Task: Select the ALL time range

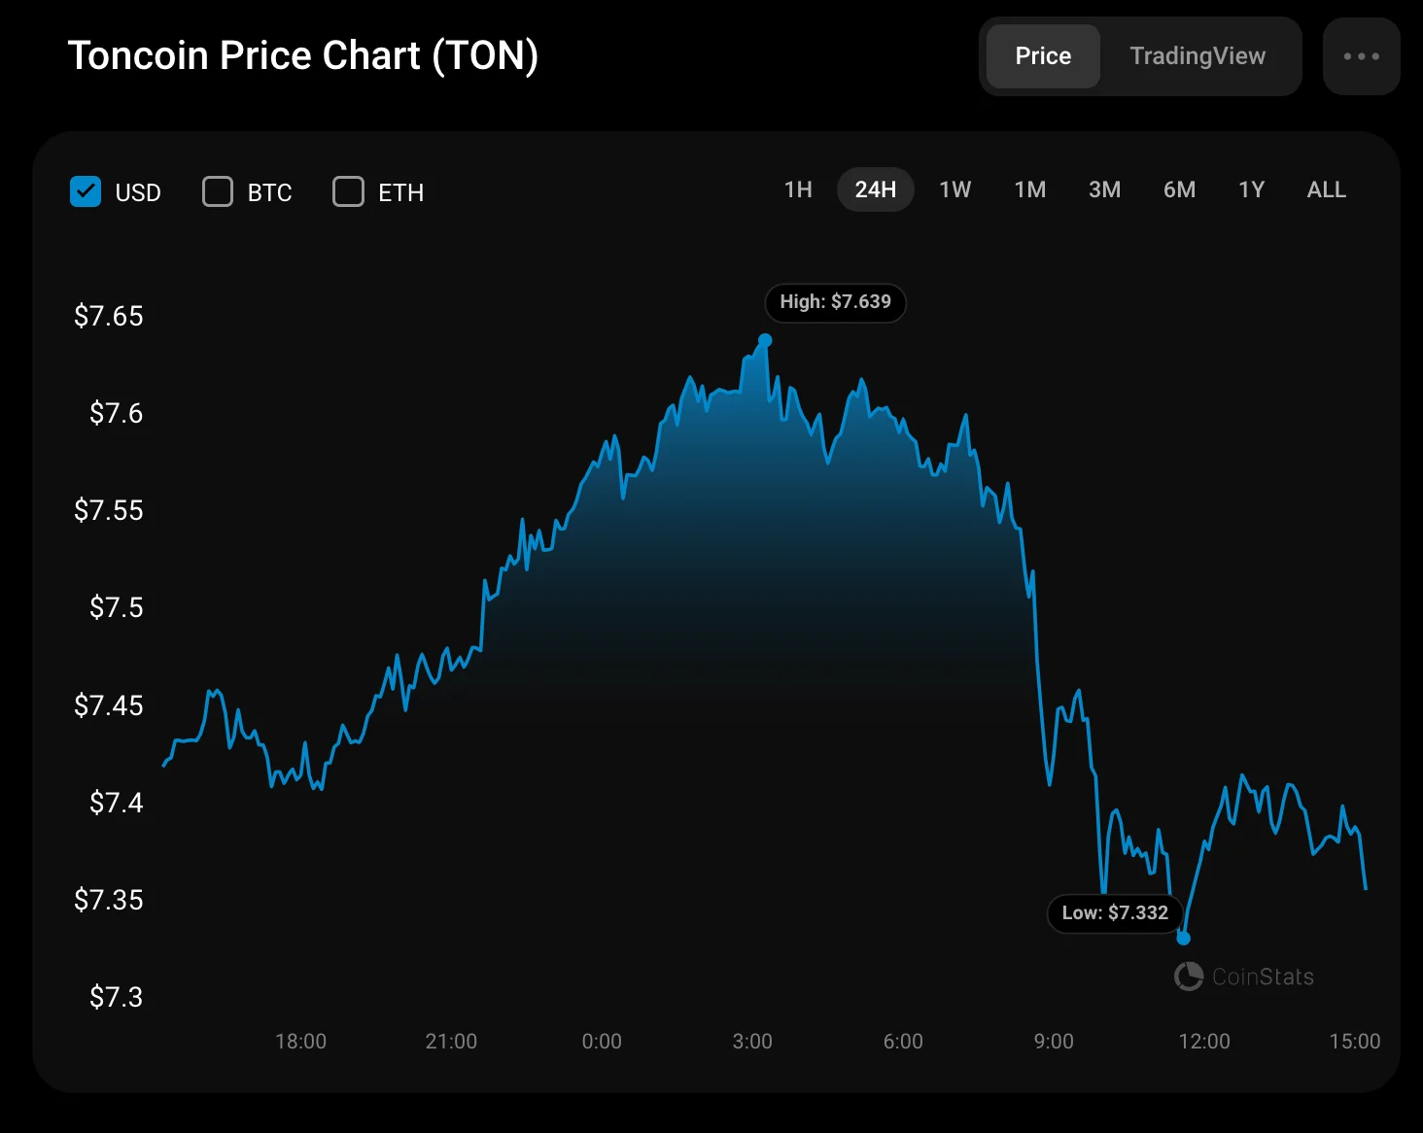Action: (1326, 189)
